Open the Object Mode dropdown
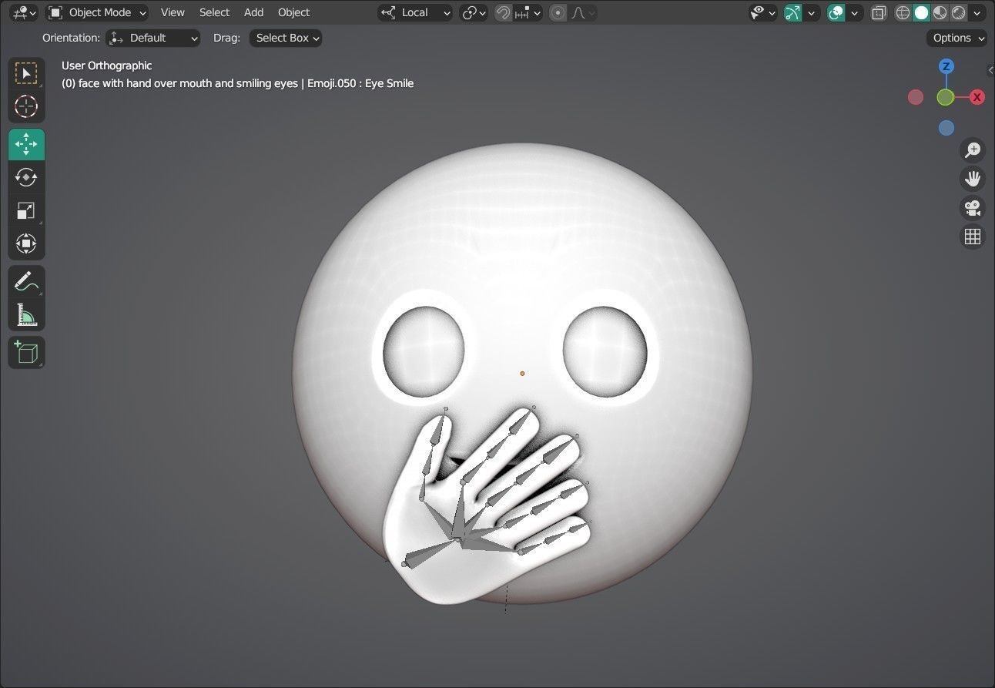The image size is (995, 688). 97,12
